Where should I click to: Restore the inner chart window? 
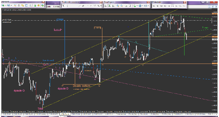click(213, 6)
